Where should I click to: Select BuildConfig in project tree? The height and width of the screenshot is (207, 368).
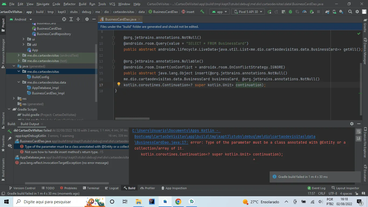point(40,77)
